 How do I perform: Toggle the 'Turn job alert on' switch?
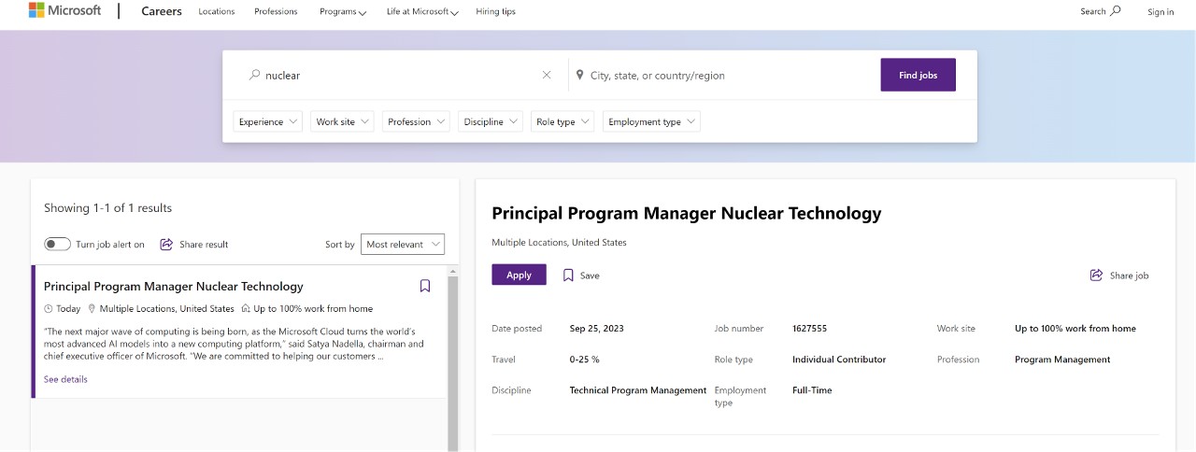[57, 244]
